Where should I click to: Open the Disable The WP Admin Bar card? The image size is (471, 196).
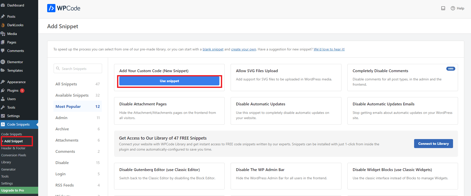[286, 176]
